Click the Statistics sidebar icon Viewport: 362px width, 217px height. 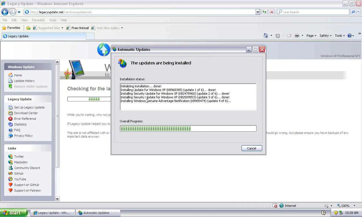point(10,124)
